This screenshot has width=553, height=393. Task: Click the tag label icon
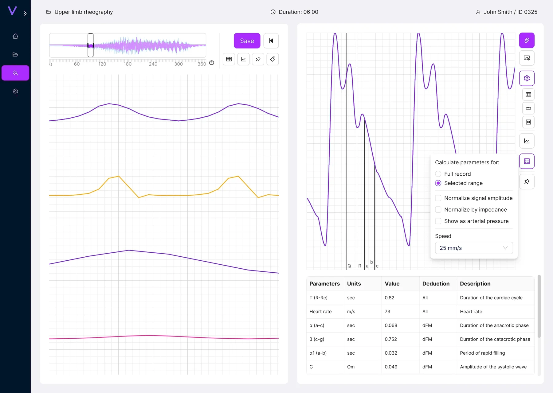coord(273,59)
